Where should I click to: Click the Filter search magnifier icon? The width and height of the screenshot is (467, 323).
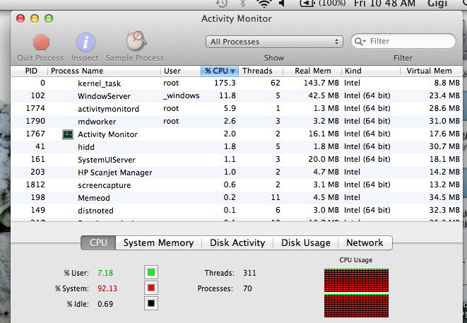(360, 42)
